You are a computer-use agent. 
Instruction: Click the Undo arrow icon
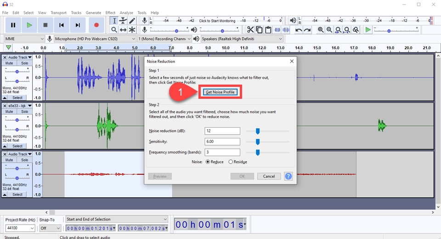[299, 30]
